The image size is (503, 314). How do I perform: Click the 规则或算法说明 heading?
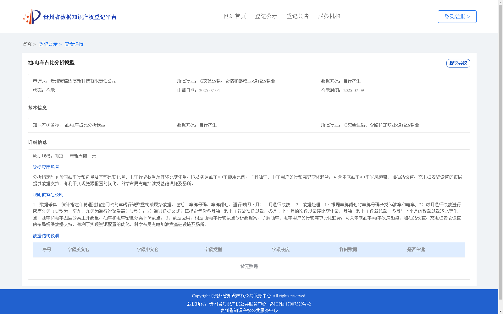coord(48,195)
